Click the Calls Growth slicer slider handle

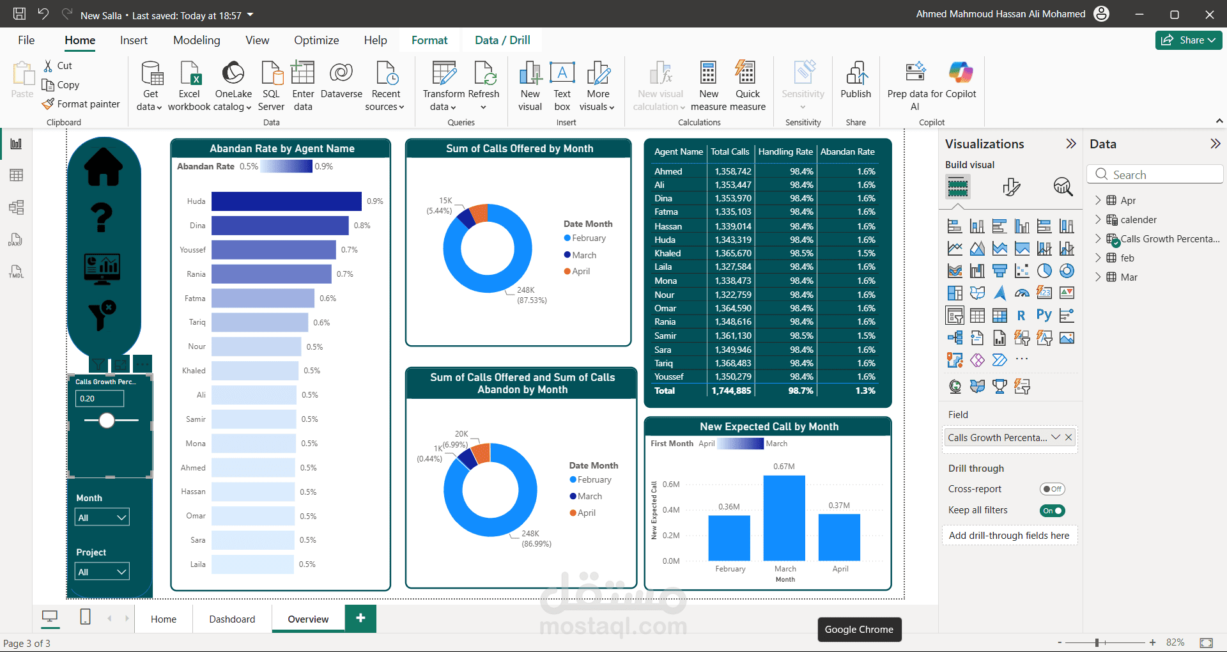[107, 420]
